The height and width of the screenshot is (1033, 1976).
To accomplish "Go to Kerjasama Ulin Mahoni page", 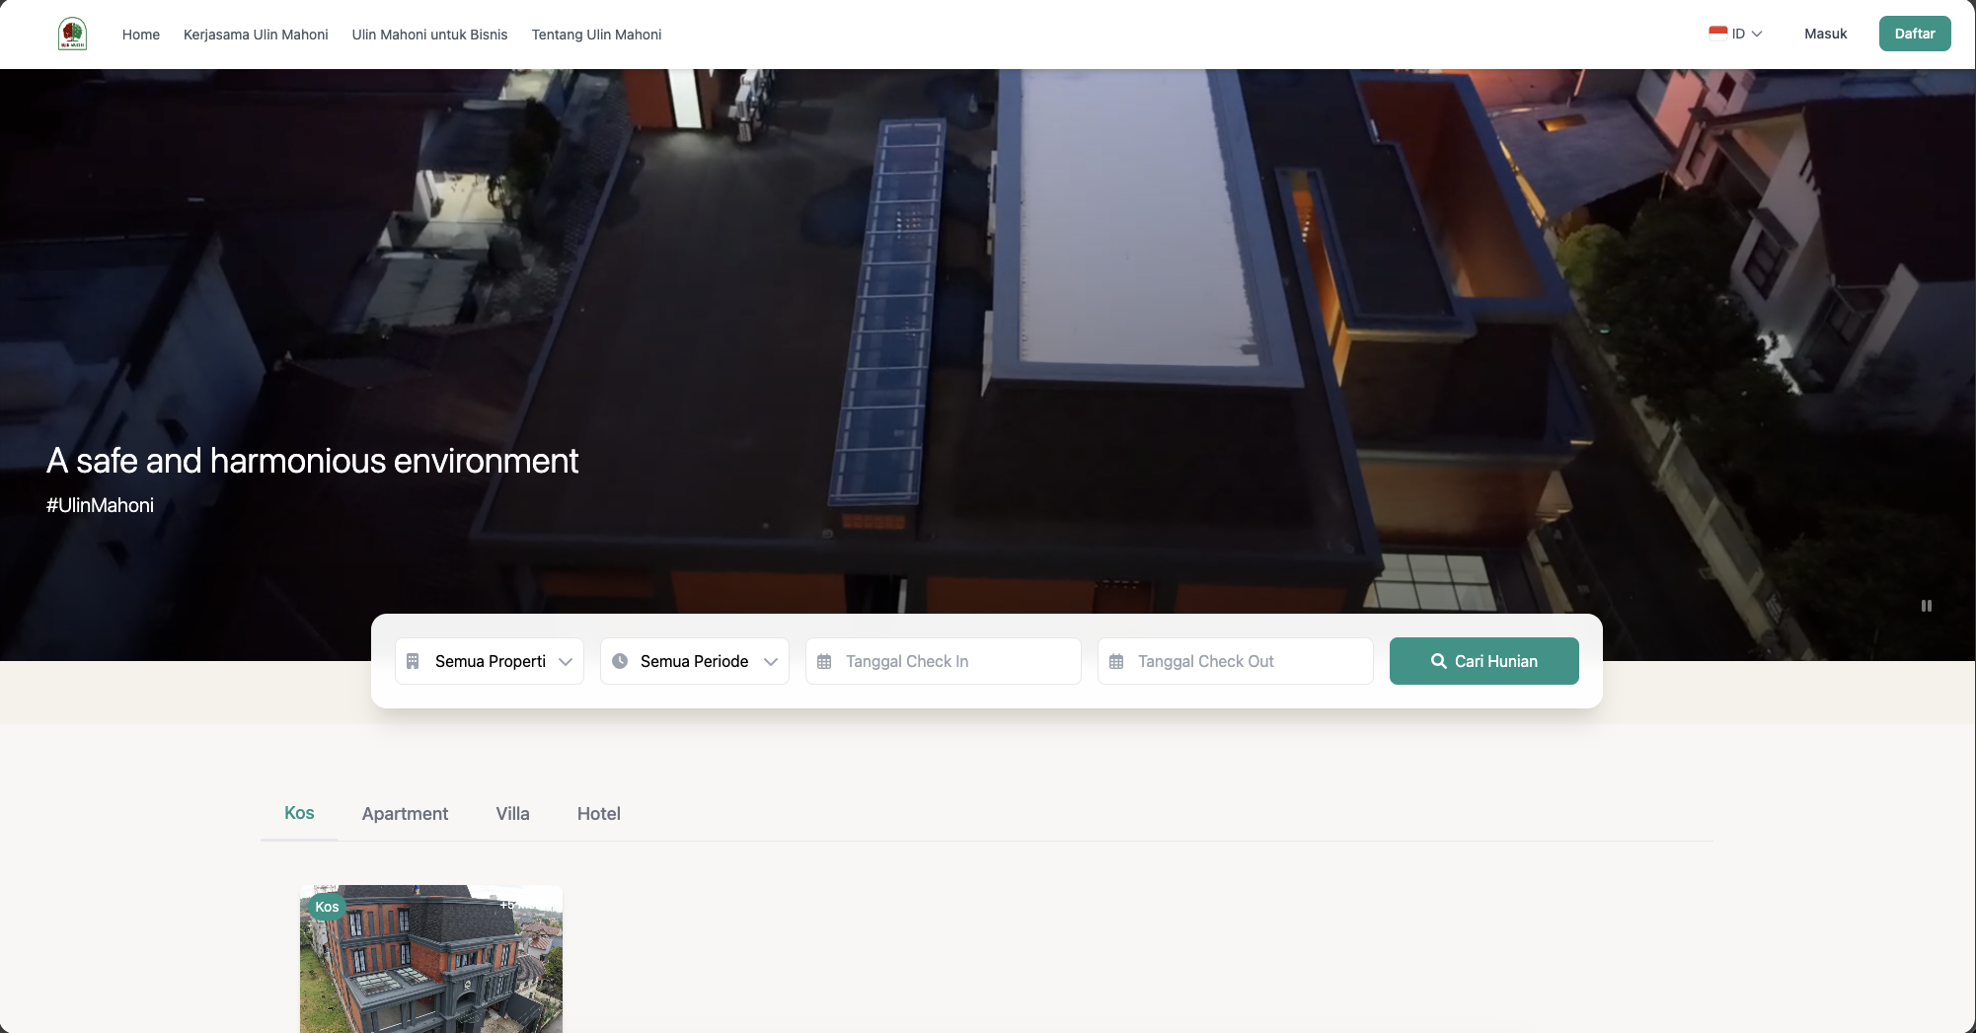I will click(256, 35).
